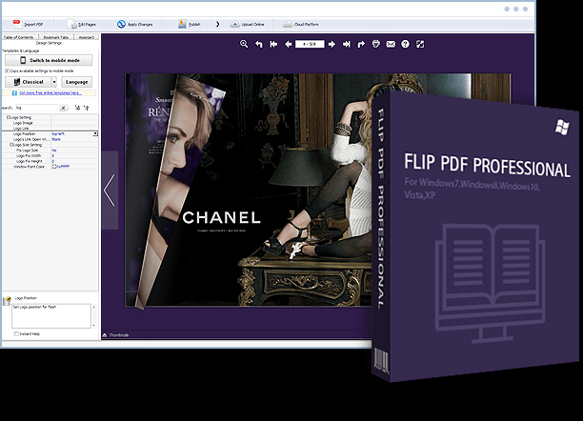Click the collapse all settings icon
Screen dimensions: 583x421
click(x=87, y=108)
